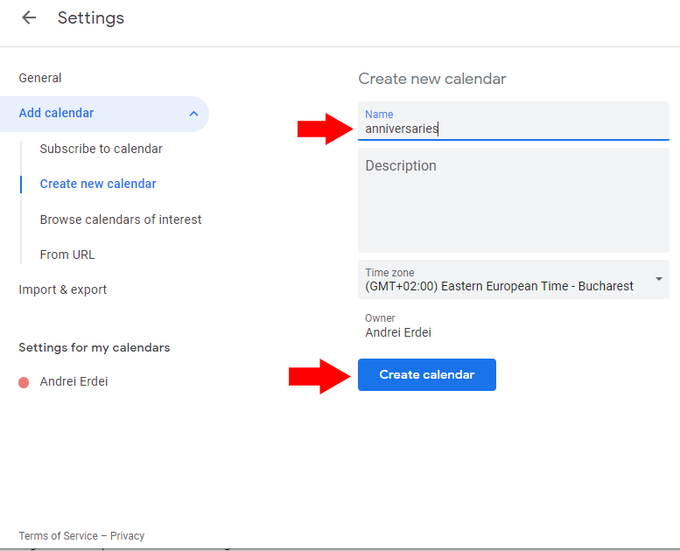Open Andrei Erdei calendar settings in sidebar
Screen dimensions: 680x551
74,381
